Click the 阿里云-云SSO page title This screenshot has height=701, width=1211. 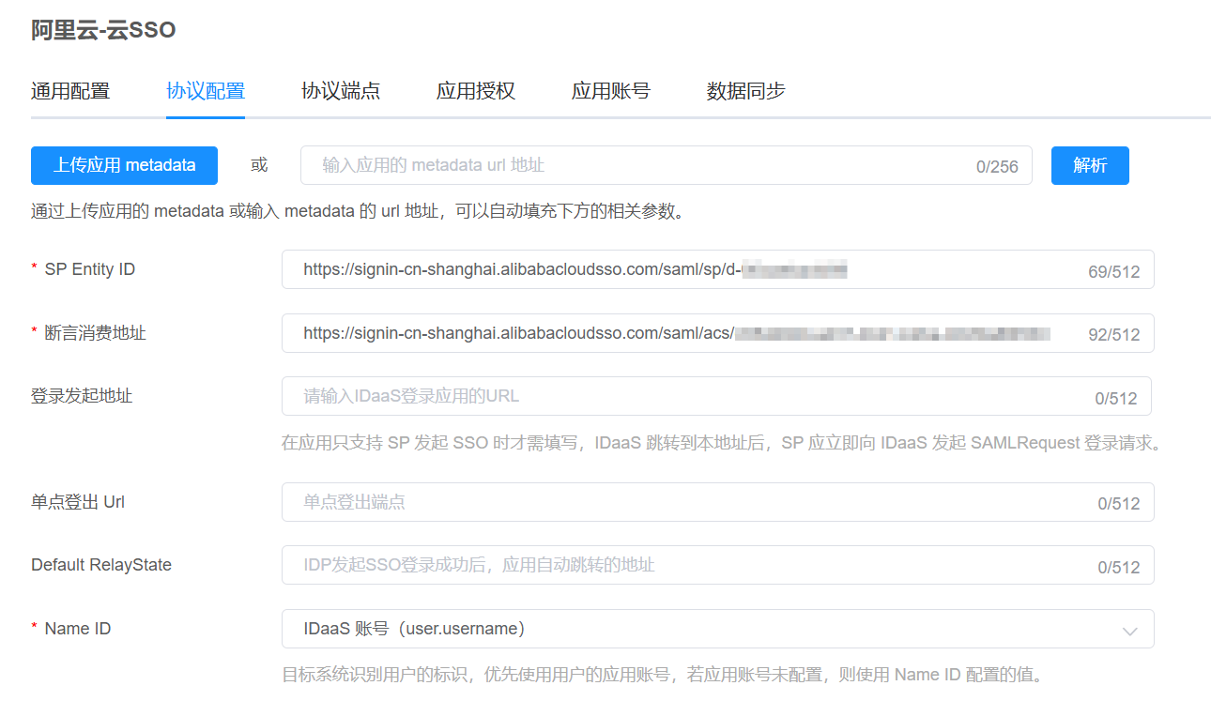point(103,30)
